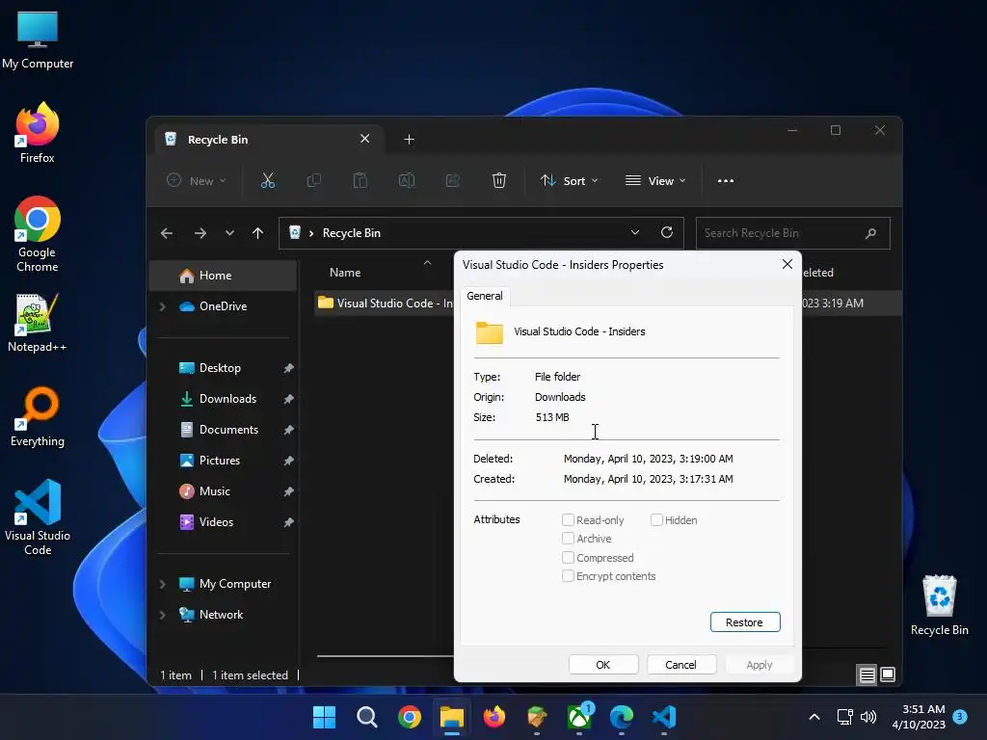Open Desktop in navigation pane
987x740 pixels.
[x=224, y=368]
